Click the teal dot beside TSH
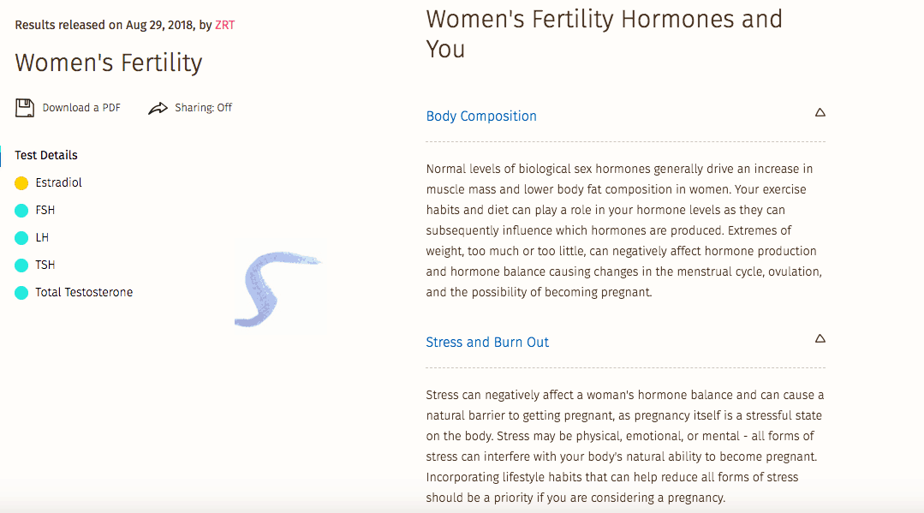 (x=21, y=265)
